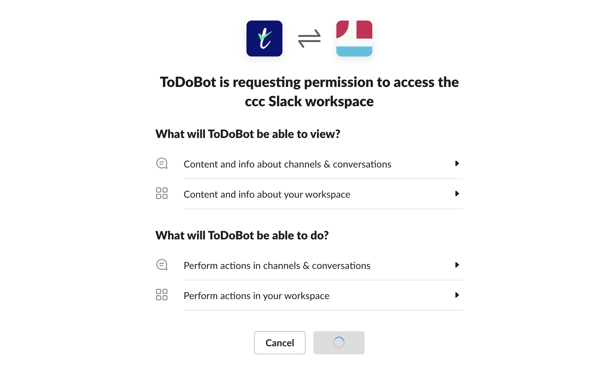
Task: Click the heading What will ToDoBot be able to view
Action: click(x=248, y=134)
